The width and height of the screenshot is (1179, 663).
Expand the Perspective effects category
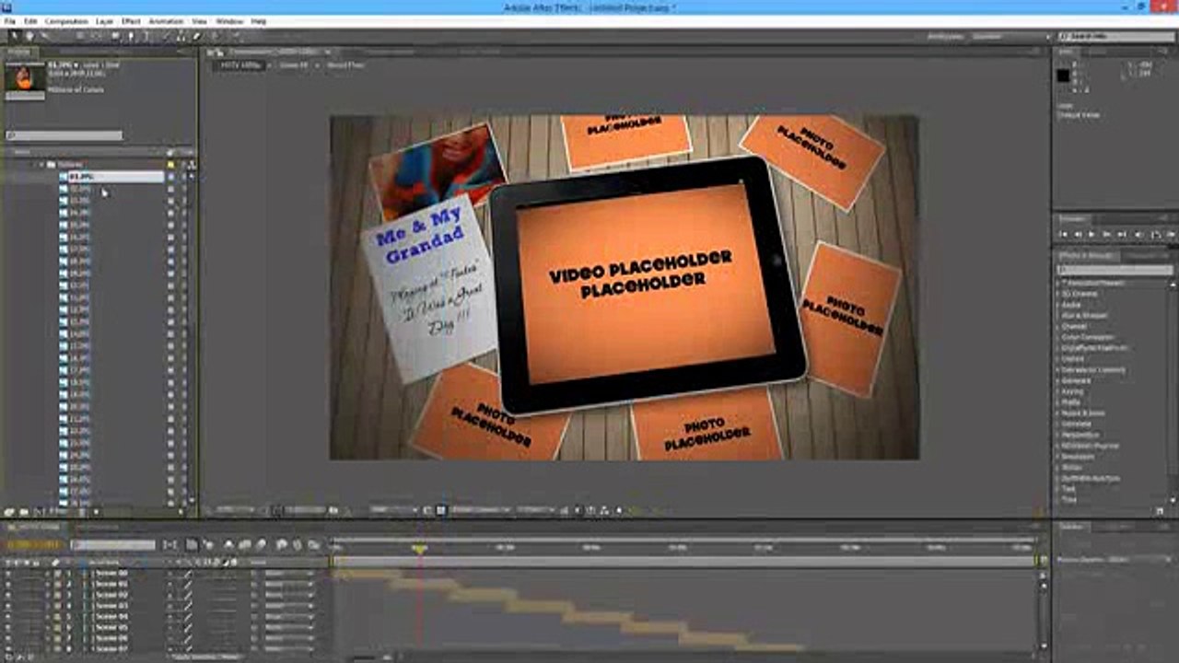click(1057, 436)
